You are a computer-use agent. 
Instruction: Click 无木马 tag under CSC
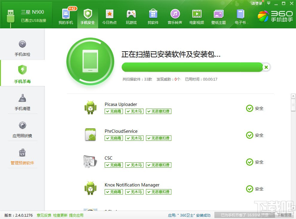coord(135,165)
